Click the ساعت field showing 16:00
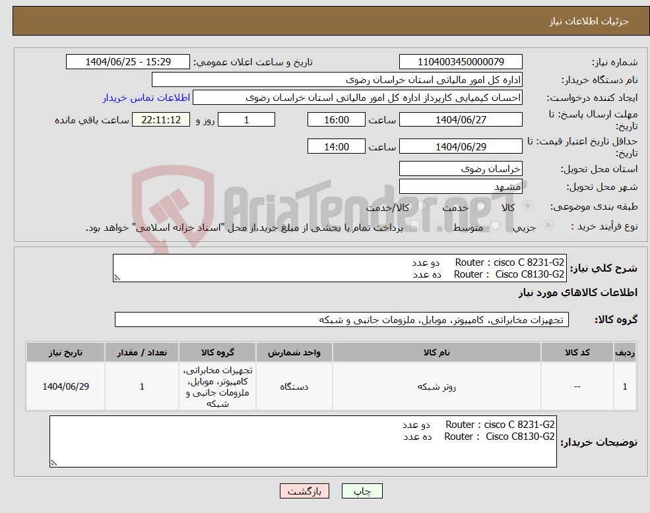This screenshot has height=513, width=650. 337,119
